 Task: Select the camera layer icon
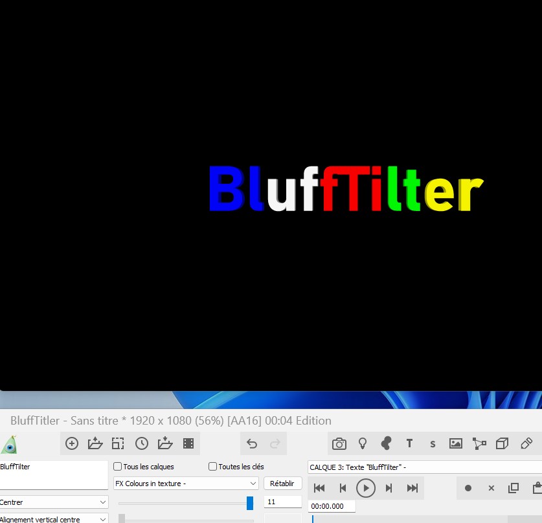pyautogui.click(x=339, y=443)
